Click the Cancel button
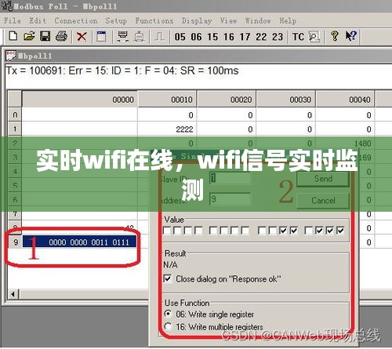Image resolution: width=392 pixels, height=349 pixels. 323,201
